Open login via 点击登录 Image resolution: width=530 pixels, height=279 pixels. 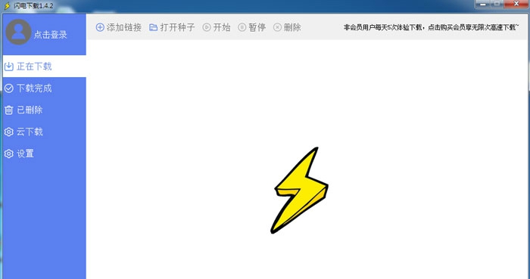tap(51, 35)
